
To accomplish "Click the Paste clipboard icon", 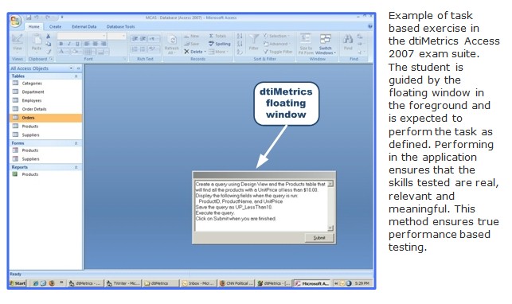I will click(37, 39).
